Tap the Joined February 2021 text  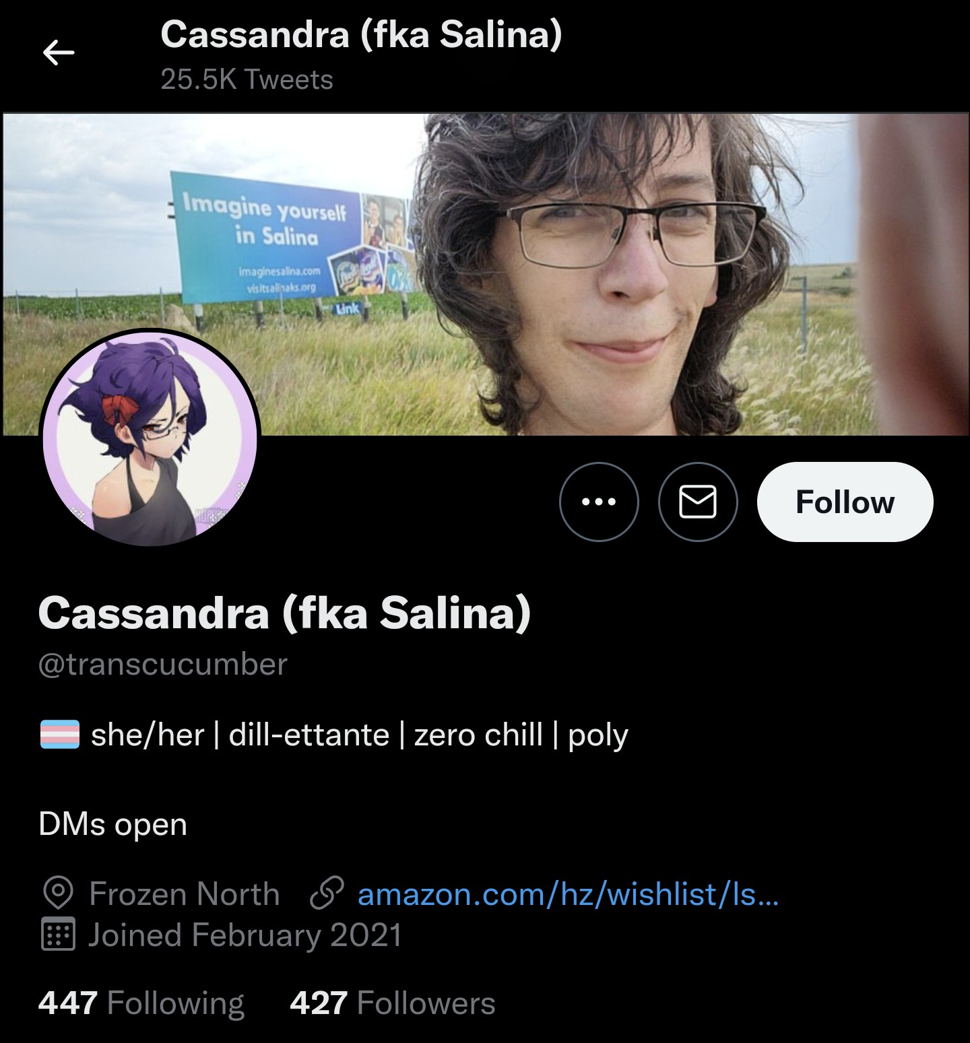click(245, 935)
